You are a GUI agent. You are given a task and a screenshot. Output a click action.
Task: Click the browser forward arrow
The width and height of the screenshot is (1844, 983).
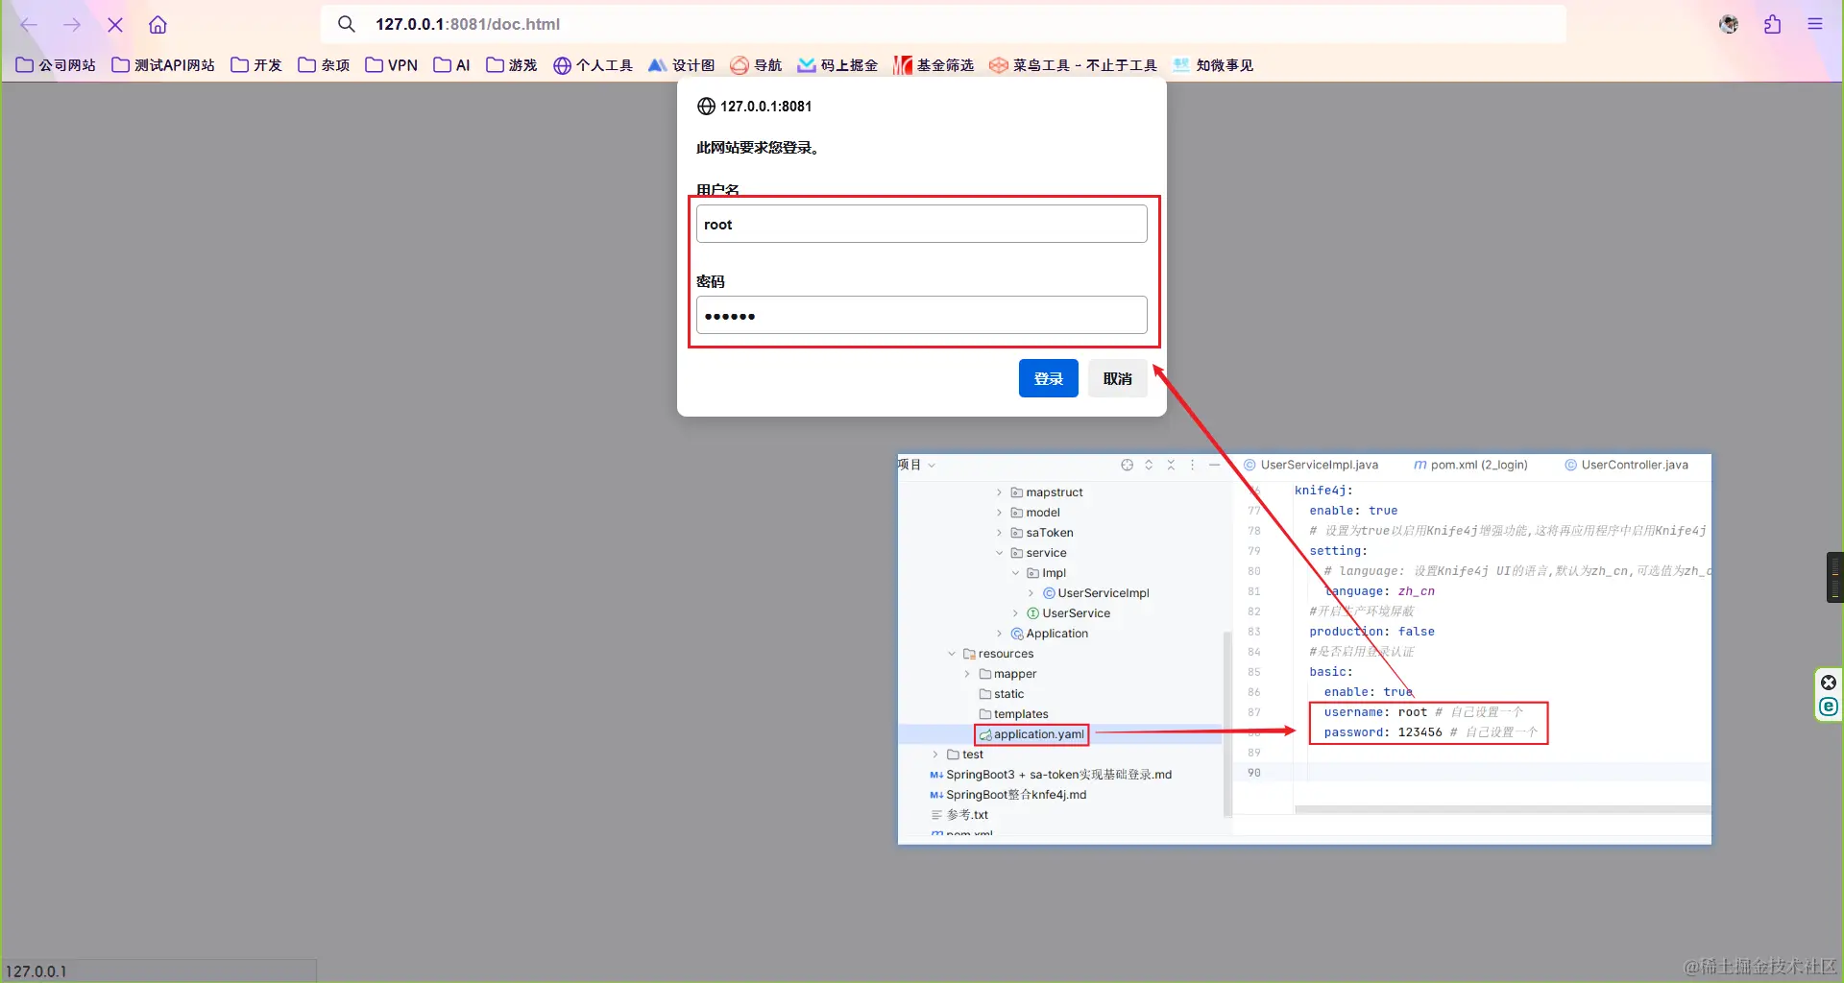72,25
